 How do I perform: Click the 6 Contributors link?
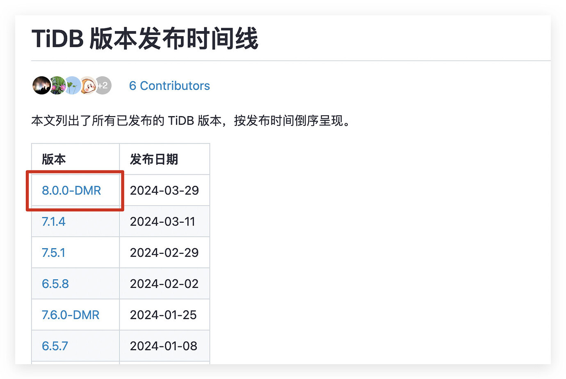point(169,85)
